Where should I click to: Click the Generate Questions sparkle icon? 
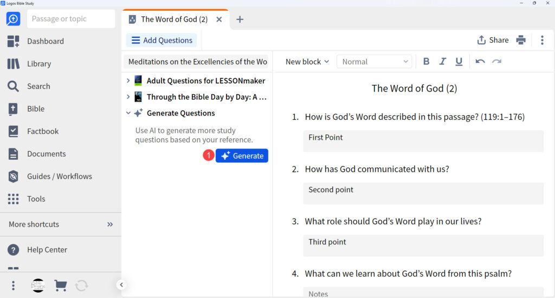pos(138,113)
